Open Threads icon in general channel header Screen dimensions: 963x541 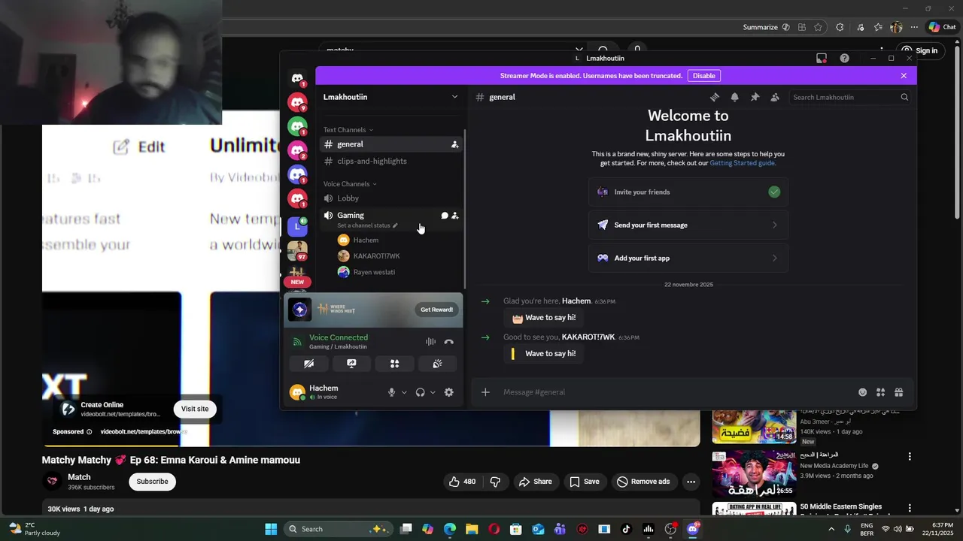pos(715,97)
